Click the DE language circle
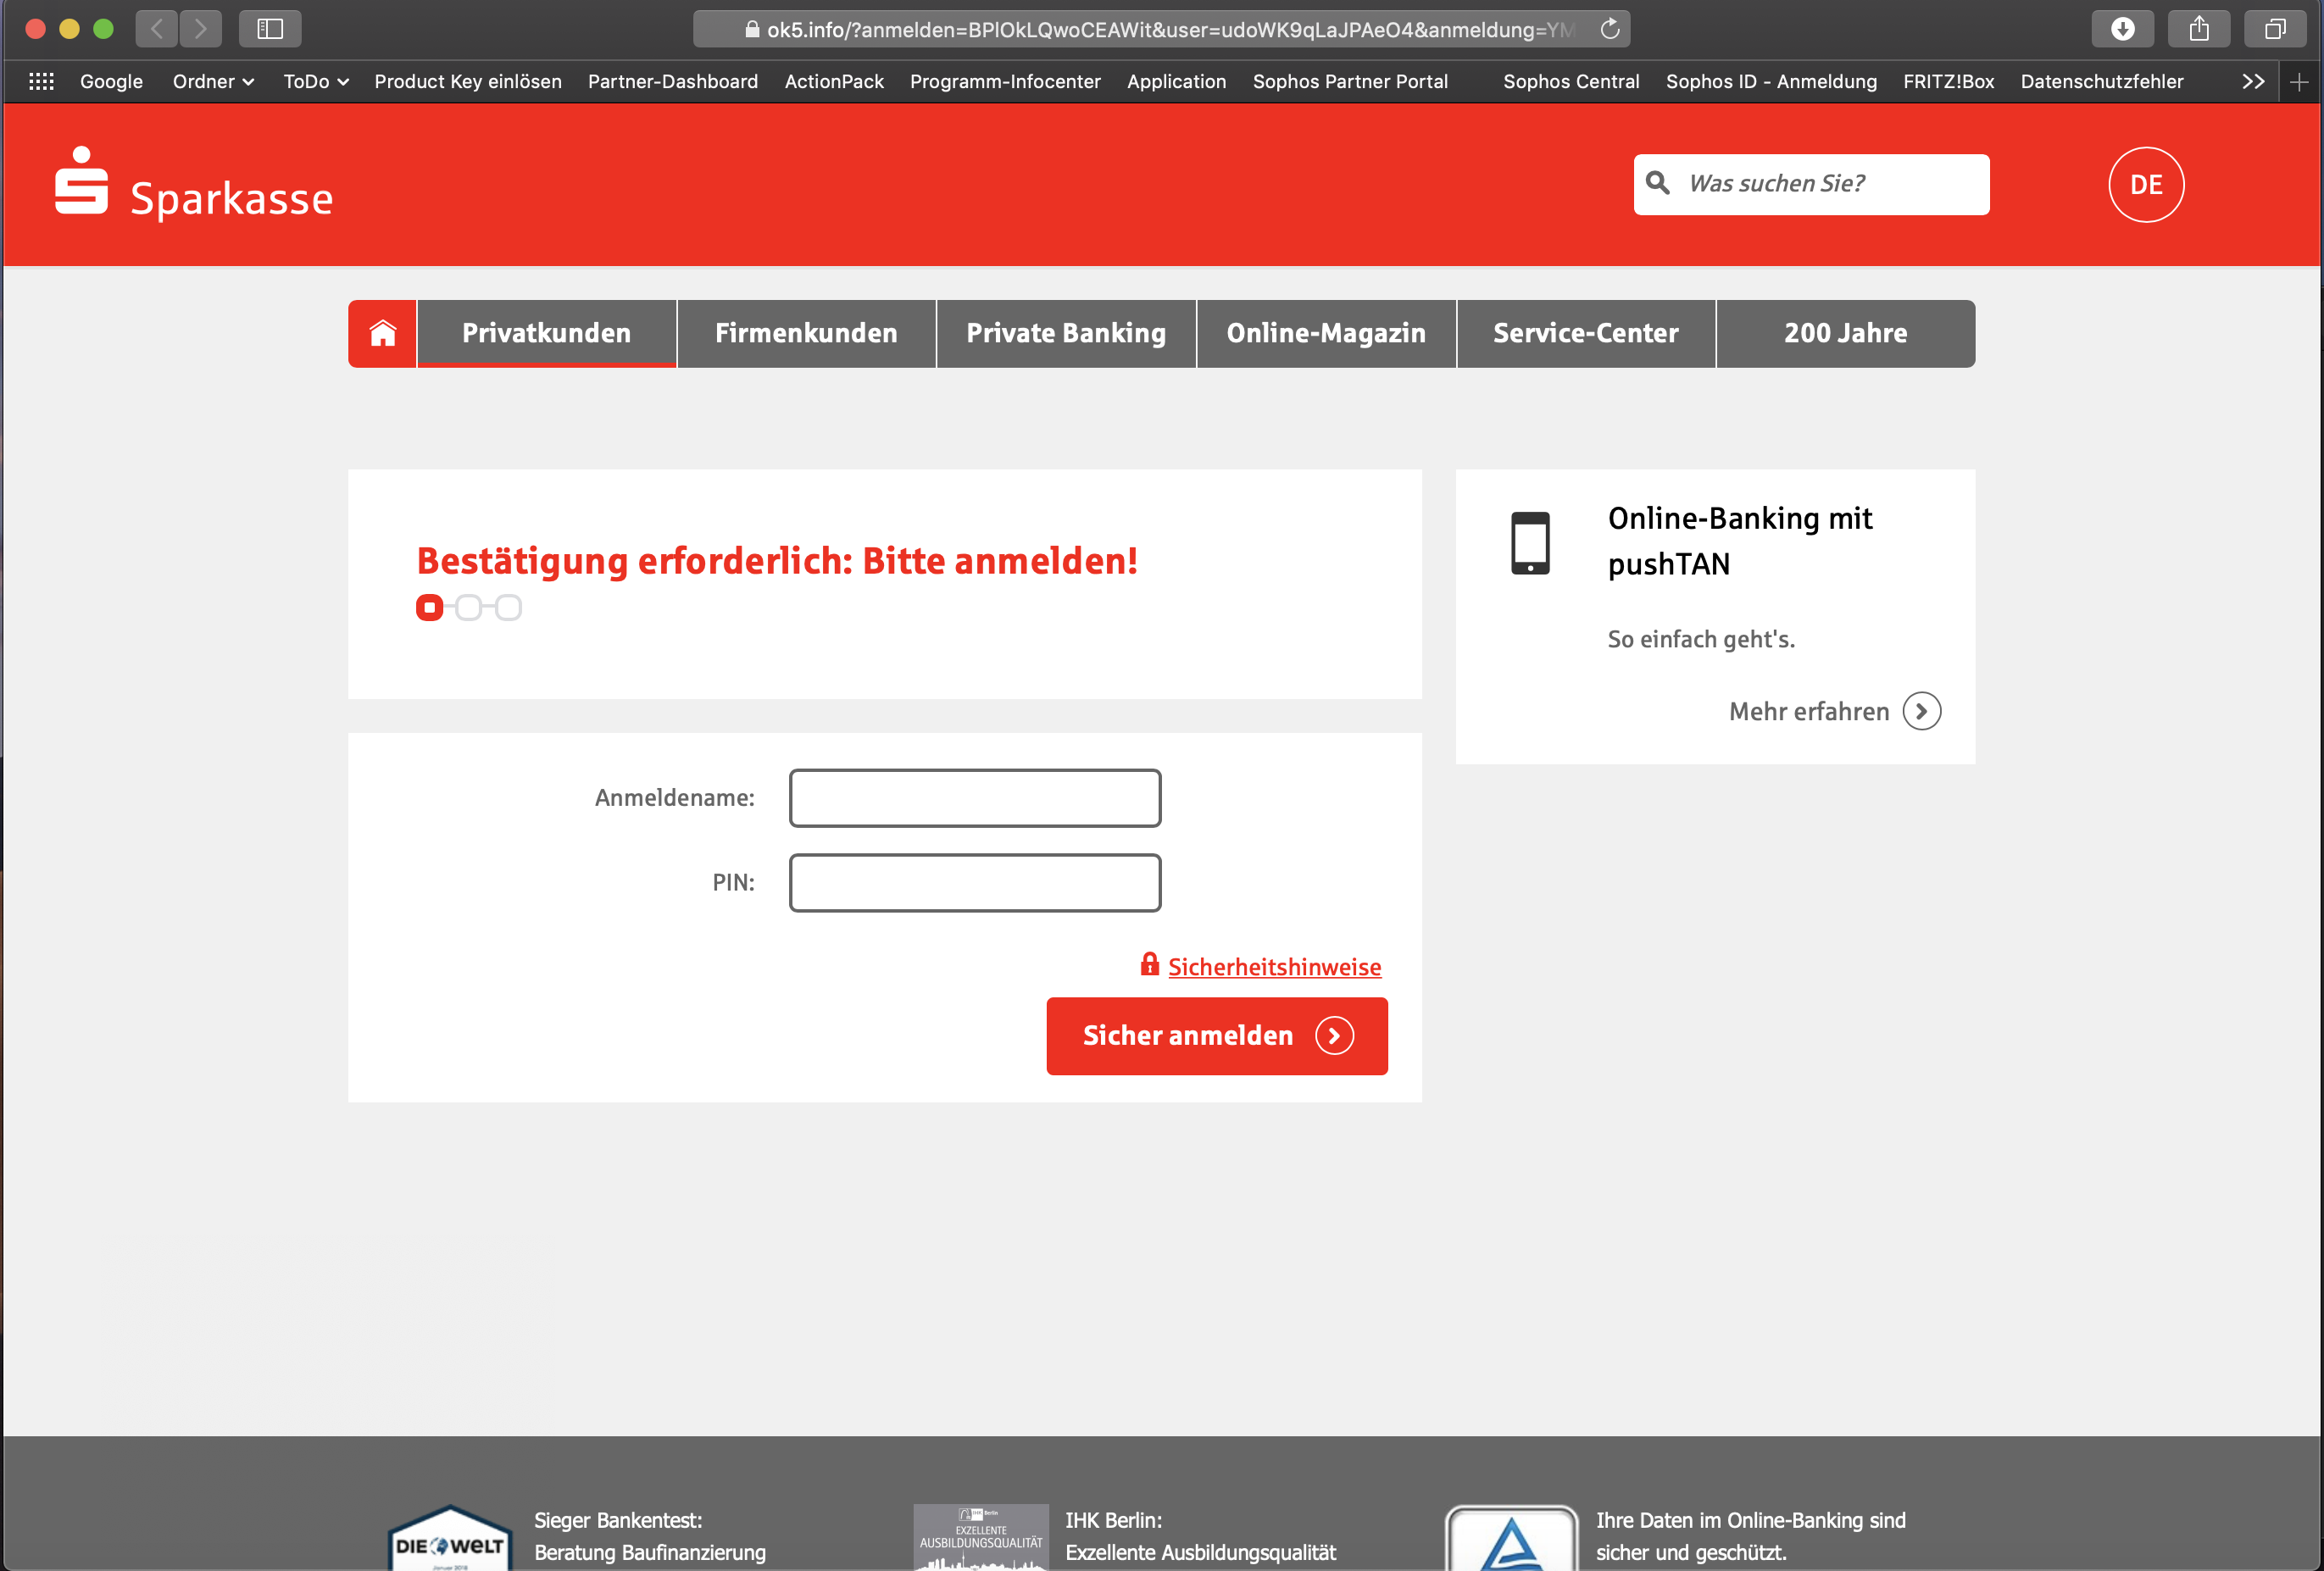This screenshot has width=2324, height=1571. point(2146,185)
